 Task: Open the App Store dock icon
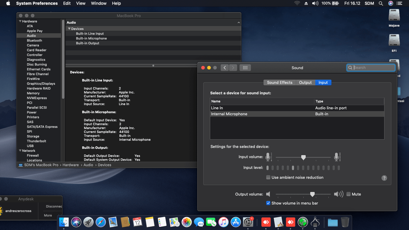236,222
